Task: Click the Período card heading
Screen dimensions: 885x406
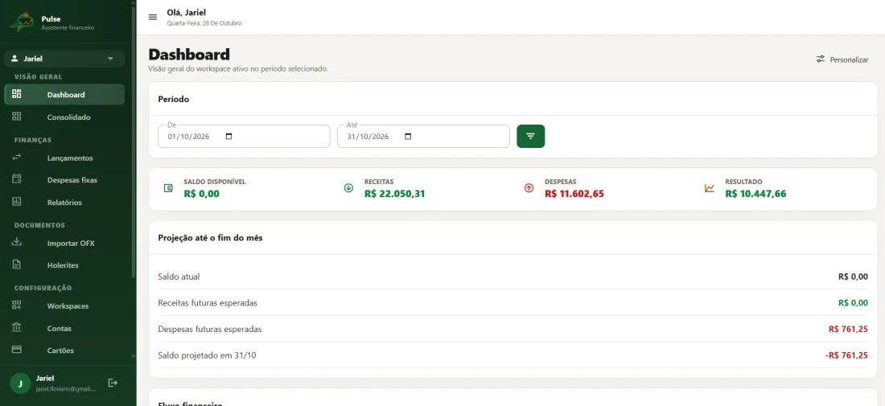Action: click(173, 99)
